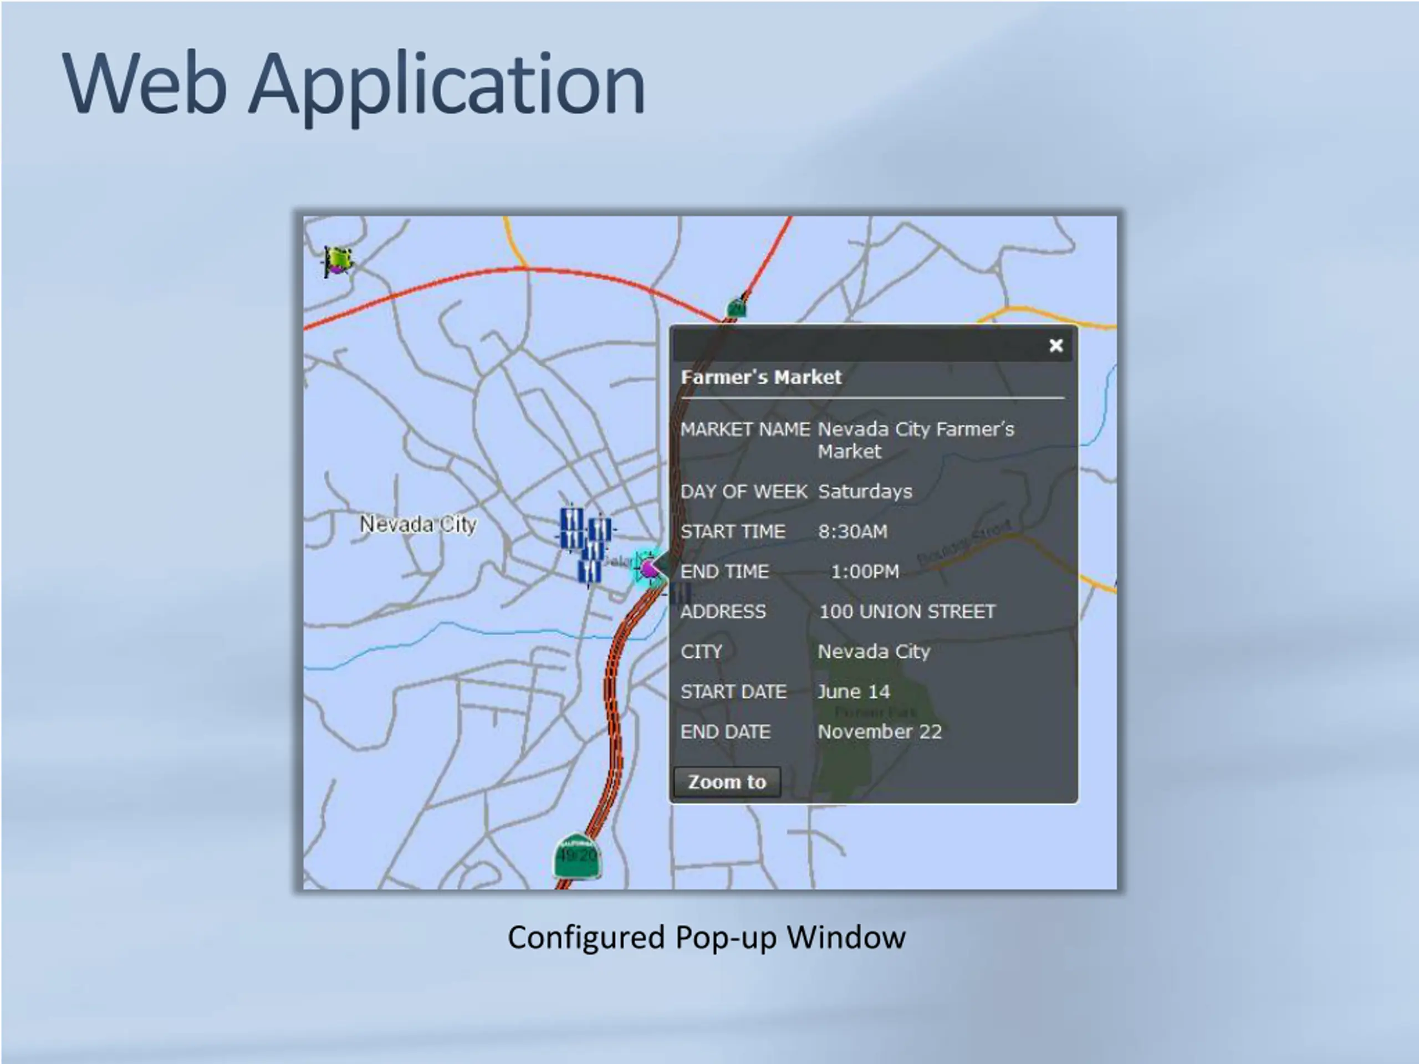The width and height of the screenshot is (1419, 1064).
Task: Click the CITY value Nevada City in pop-up
Action: click(874, 652)
